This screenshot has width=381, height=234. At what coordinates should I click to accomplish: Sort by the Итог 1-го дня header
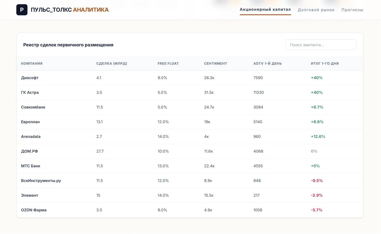325,64
